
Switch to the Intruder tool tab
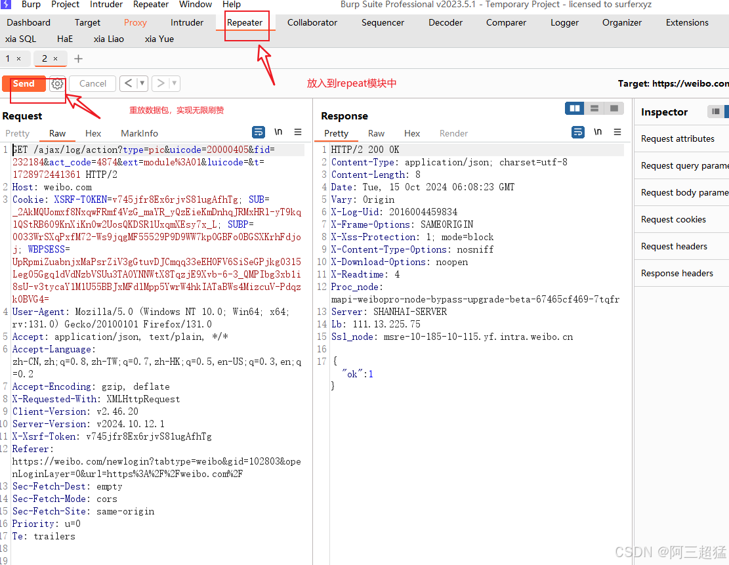point(187,22)
